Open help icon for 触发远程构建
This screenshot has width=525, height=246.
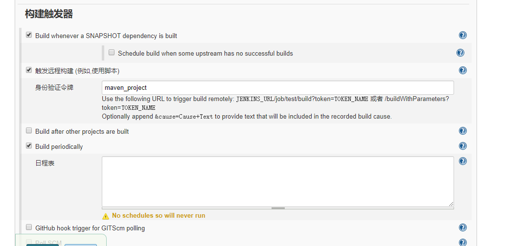462,70
